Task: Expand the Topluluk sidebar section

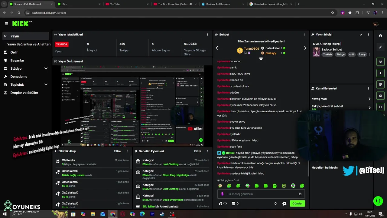Action: [x=46, y=85]
